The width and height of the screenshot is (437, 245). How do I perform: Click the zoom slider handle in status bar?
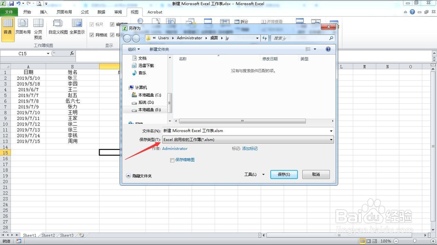415,241
